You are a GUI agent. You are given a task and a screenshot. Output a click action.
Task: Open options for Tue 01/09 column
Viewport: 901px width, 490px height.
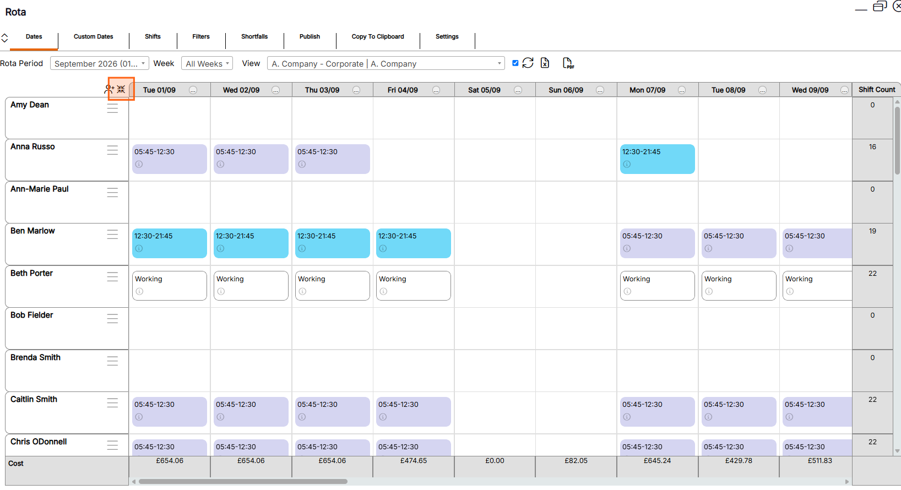(x=193, y=90)
